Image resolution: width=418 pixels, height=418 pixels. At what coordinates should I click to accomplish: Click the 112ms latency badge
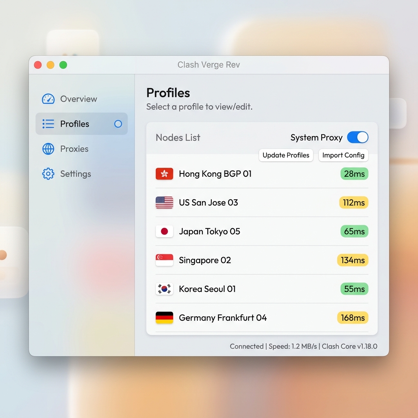click(x=354, y=202)
